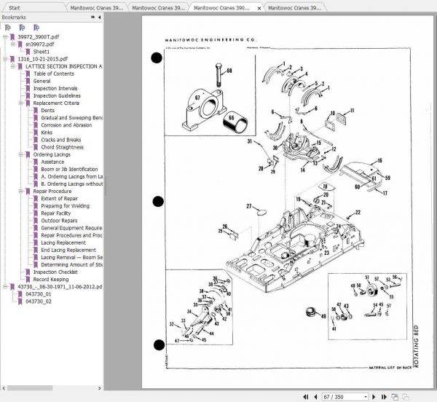Click the page layout view icon
Screen dimensions: 437x402
point(395,397)
